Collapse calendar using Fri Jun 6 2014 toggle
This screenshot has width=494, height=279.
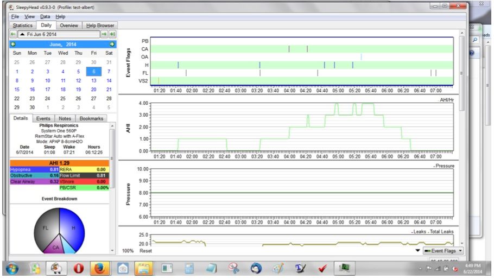tap(59, 34)
